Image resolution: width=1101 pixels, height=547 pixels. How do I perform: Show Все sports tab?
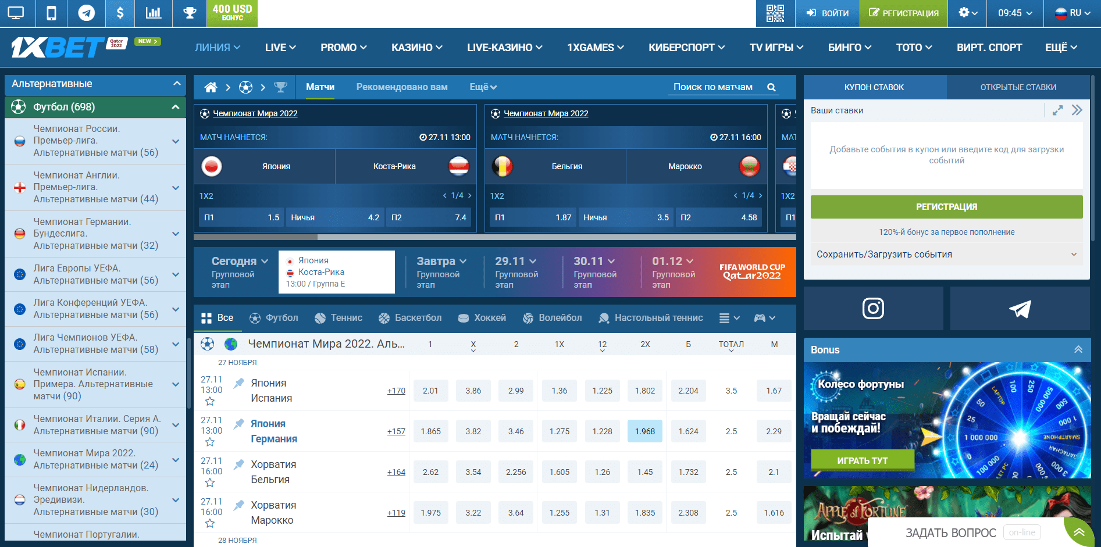(x=217, y=318)
